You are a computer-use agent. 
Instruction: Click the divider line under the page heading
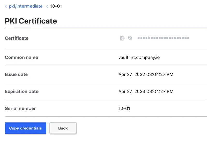coord(103,27)
